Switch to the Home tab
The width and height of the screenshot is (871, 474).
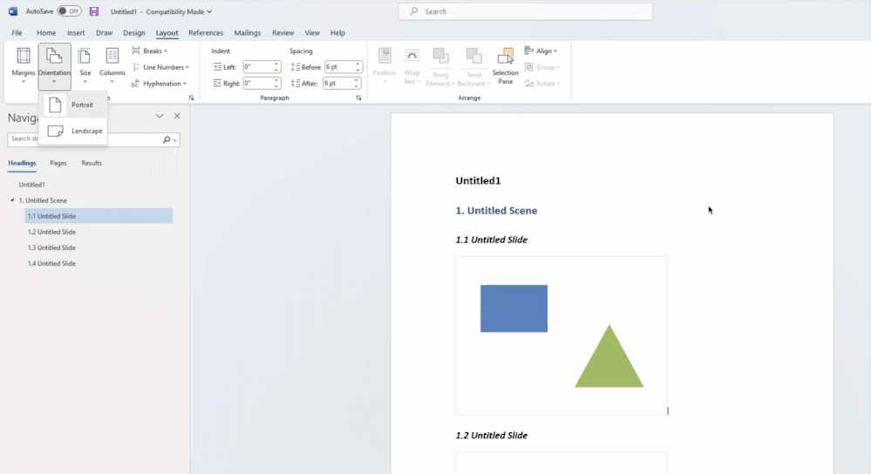tap(46, 33)
